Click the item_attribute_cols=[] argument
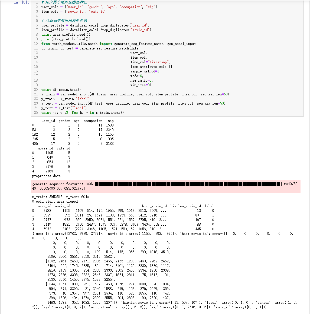The image size is (310, 314). point(152,67)
